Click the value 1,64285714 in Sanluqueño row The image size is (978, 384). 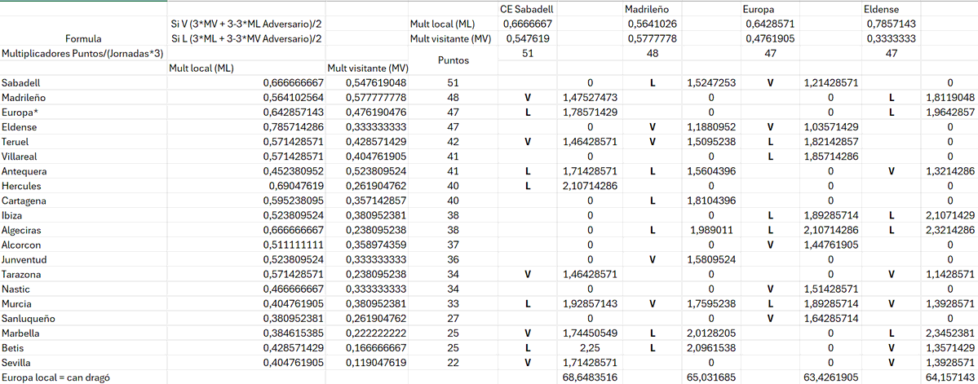831,319
